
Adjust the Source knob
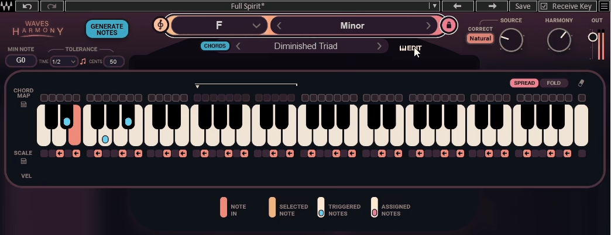[x=511, y=40]
